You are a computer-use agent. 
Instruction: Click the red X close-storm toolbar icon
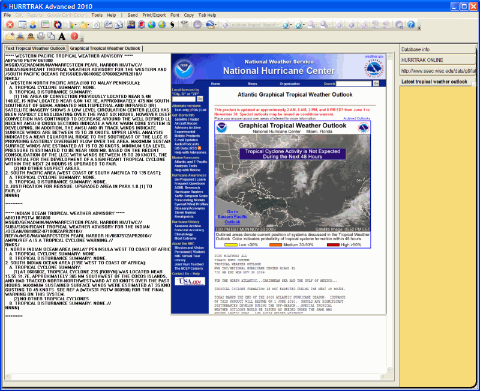pos(10,25)
